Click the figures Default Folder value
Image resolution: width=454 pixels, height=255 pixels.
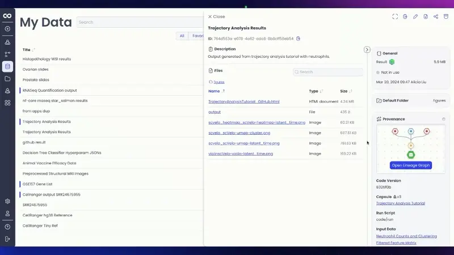pos(439,101)
